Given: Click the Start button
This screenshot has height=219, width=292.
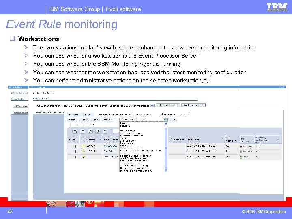Looking at the screenshot, I should (x=72, y=120).
